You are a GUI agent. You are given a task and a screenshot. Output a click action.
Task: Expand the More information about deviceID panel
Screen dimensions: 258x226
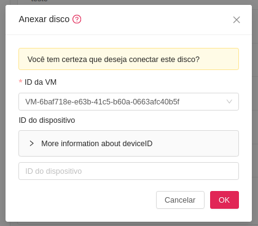128,144
